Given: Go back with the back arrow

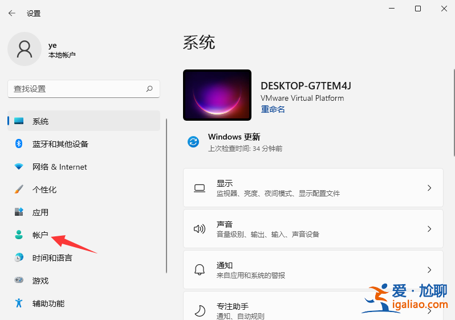Looking at the screenshot, I should (12, 13).
